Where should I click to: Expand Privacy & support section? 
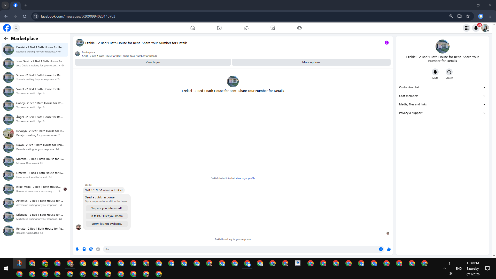pos(442,113)
